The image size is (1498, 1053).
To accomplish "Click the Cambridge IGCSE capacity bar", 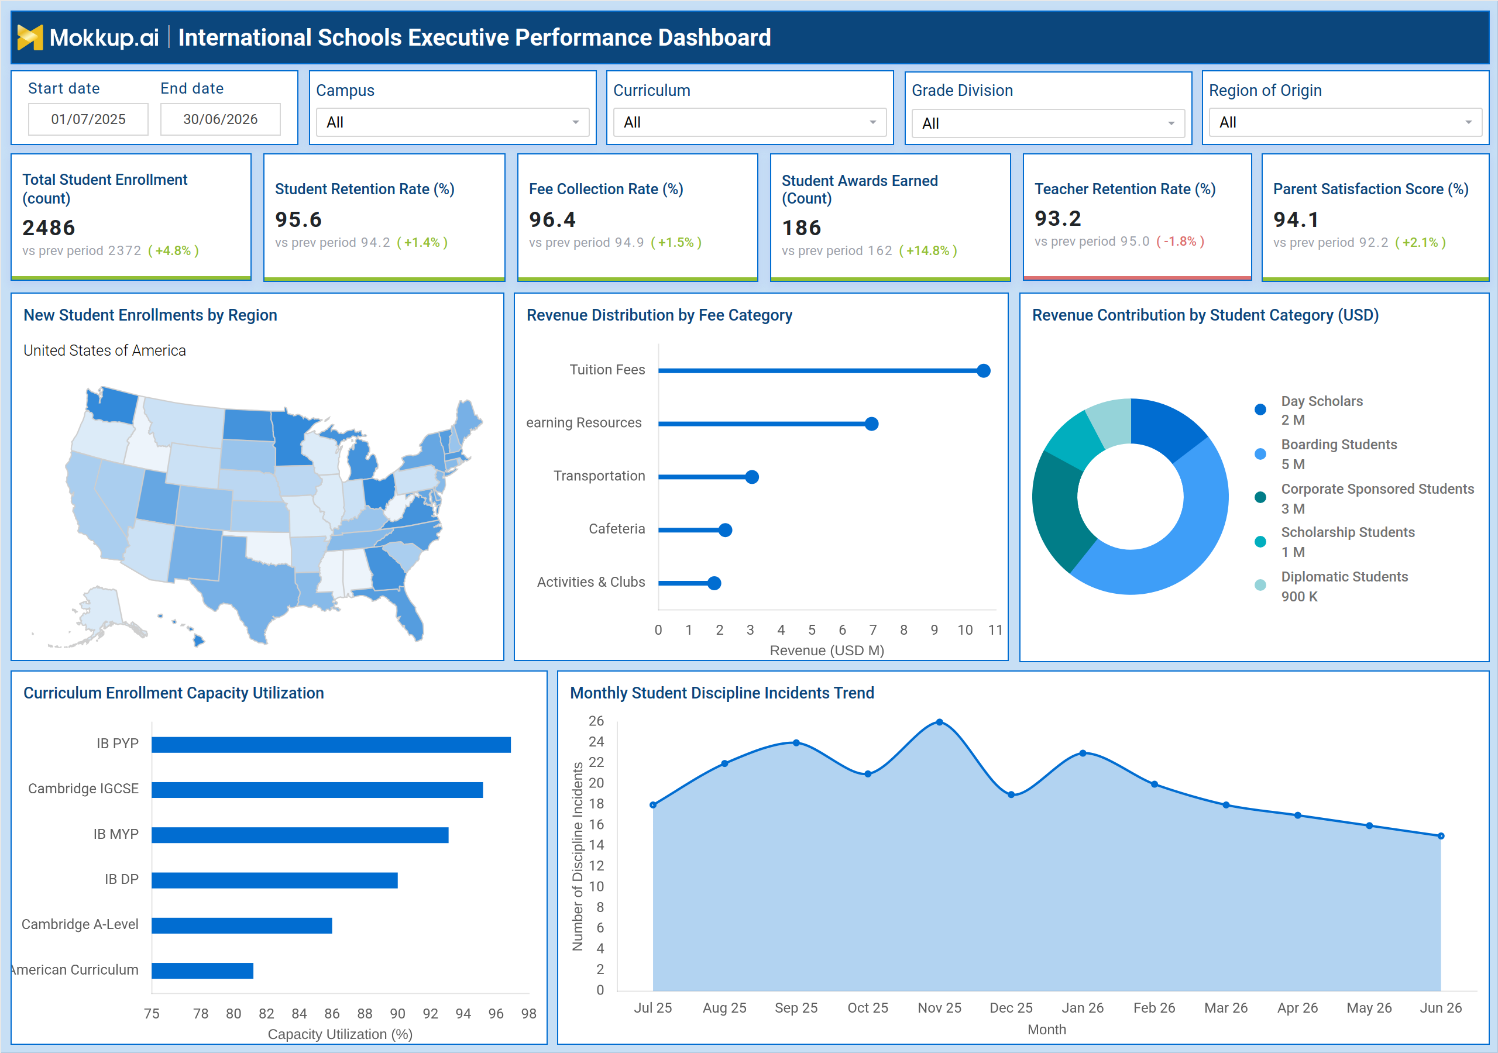I will 317,789.
